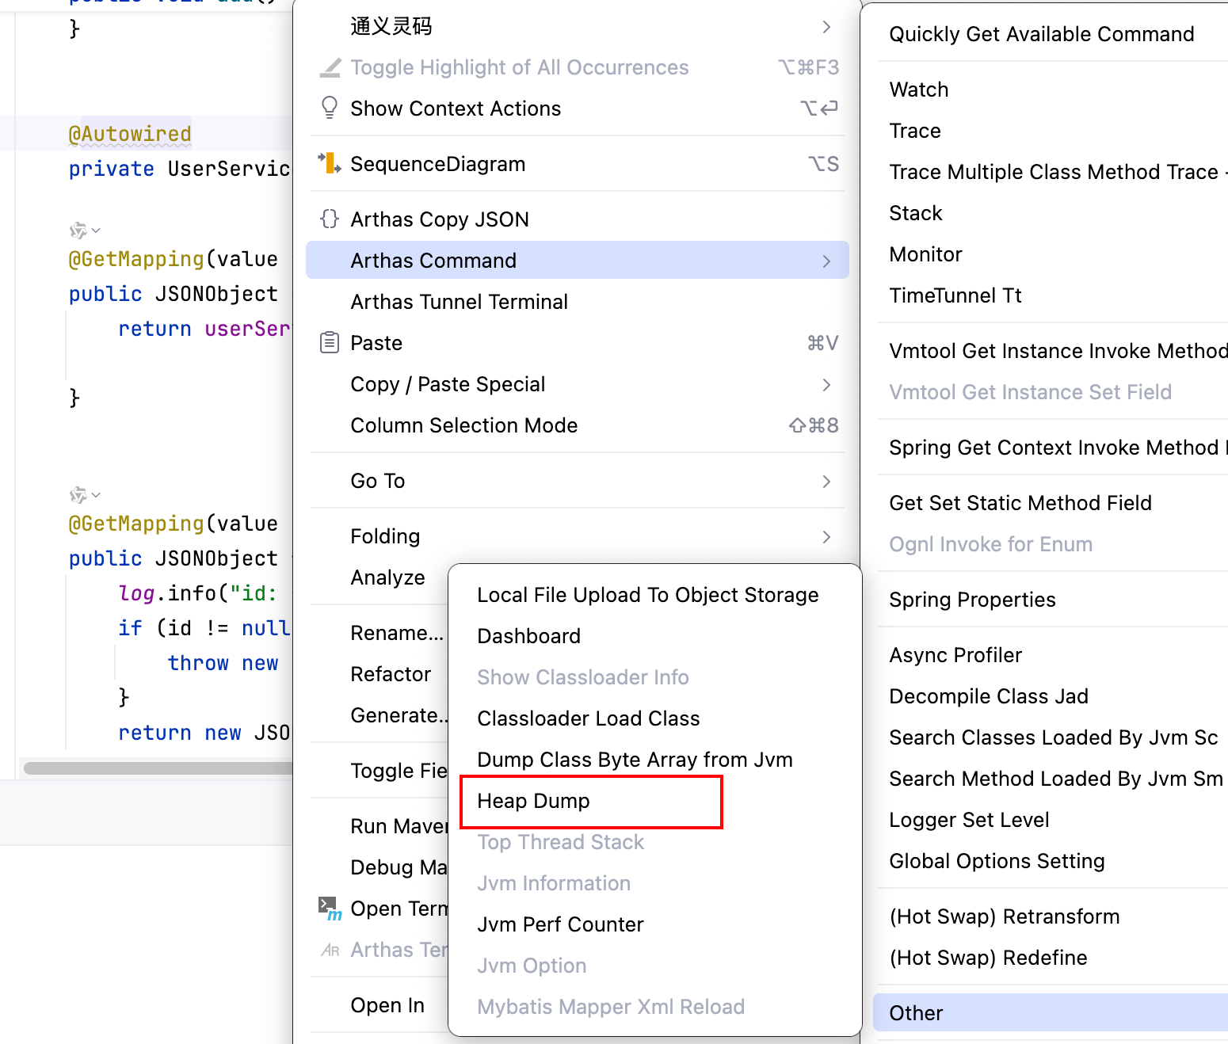Select Decompile Class Jad command
The height and width of the screenshot is (1044, 1228).
(x=988, y=696)
